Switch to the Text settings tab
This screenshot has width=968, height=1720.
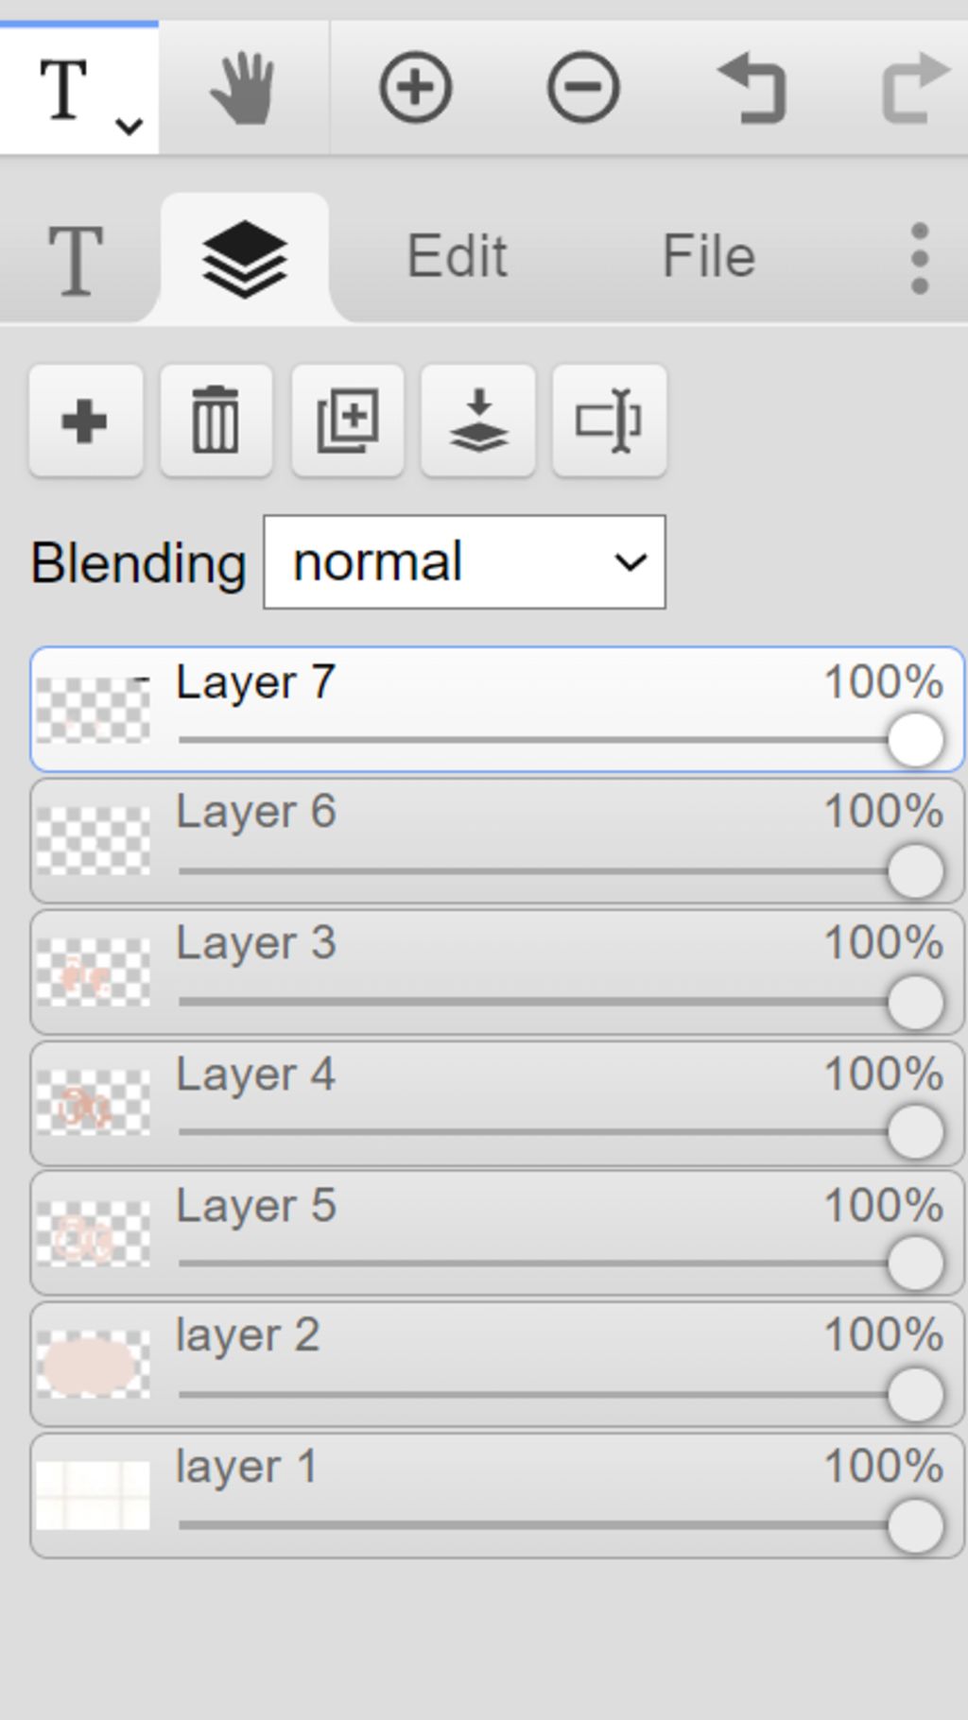pyautogui.click(x=76, y=260)
